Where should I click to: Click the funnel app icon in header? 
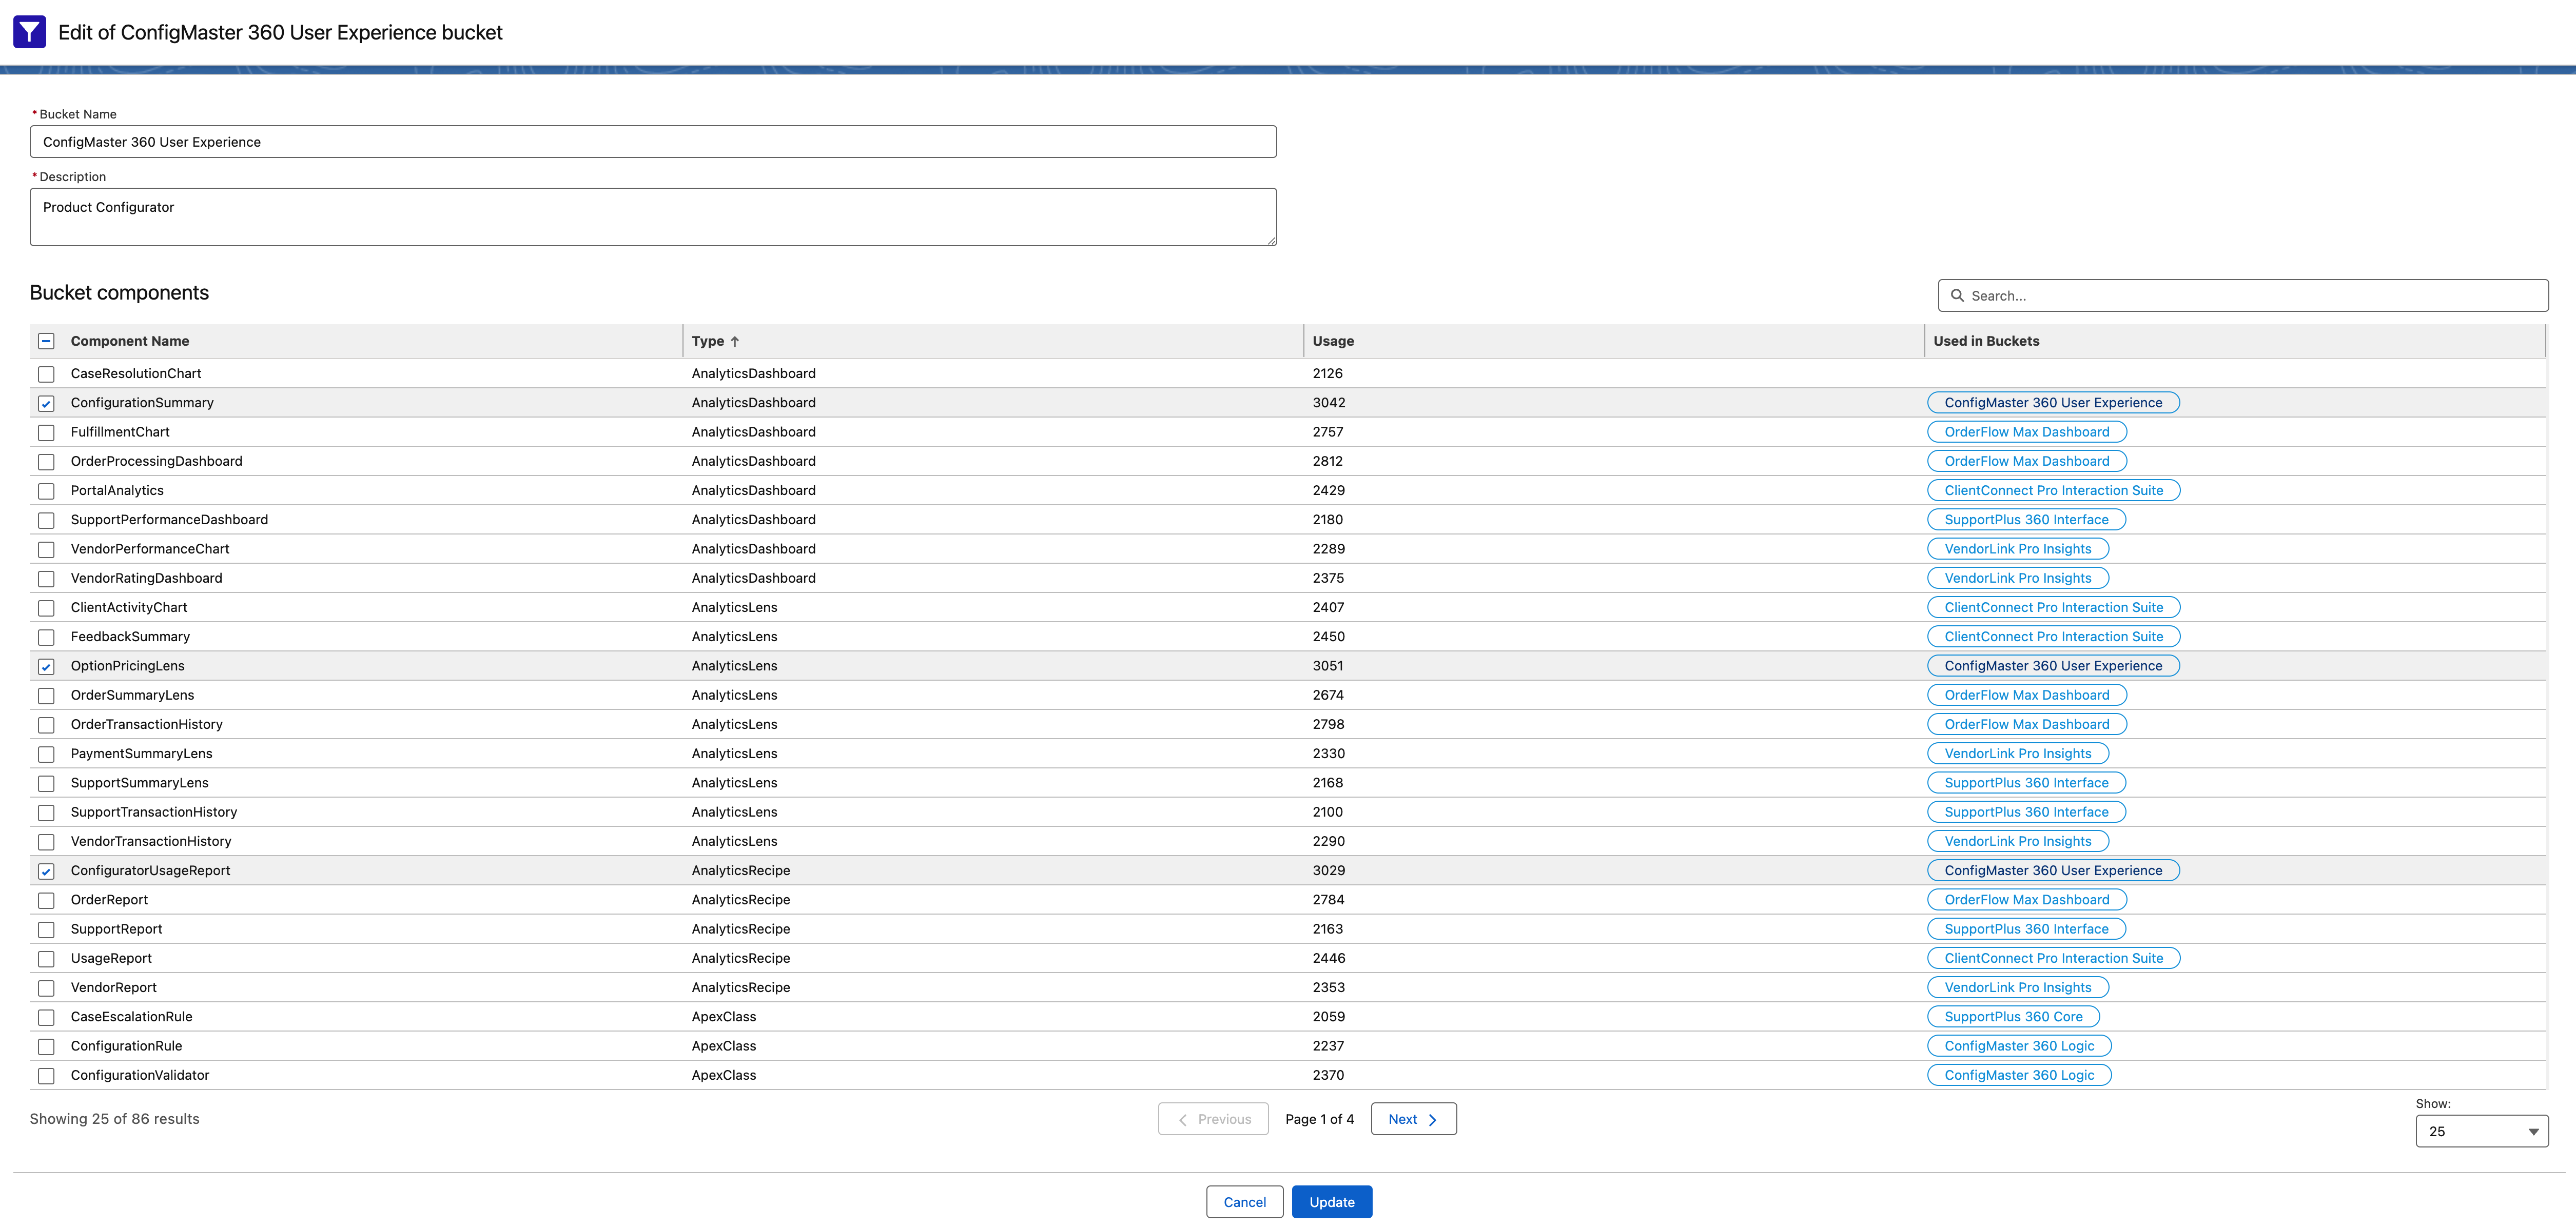29,32
